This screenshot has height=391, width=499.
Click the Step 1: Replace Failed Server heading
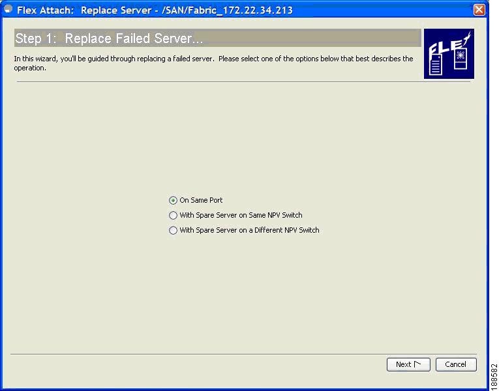[218, 38]
